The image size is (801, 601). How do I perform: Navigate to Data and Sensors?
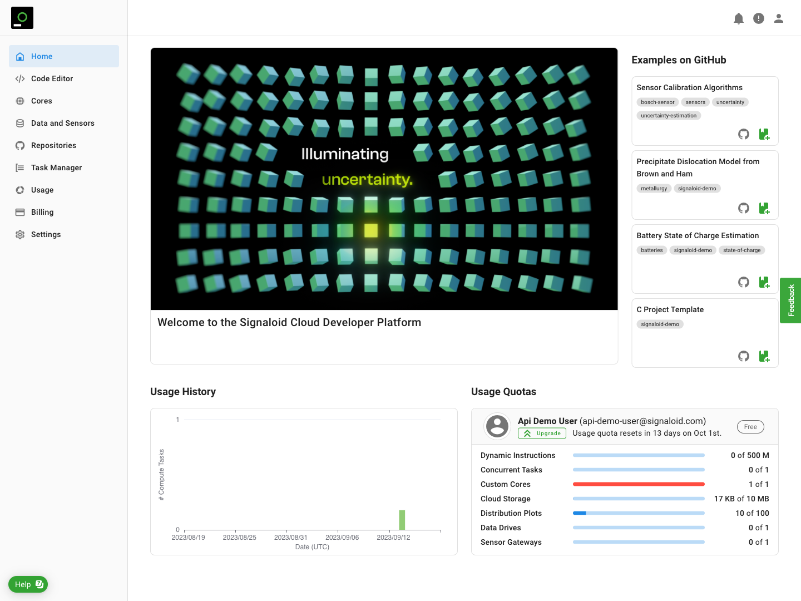tap(62, 123)
